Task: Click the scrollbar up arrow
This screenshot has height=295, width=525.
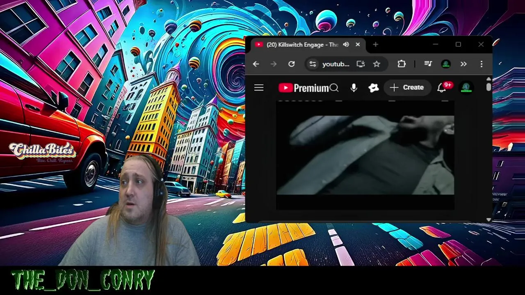Action: pos(488,79)
